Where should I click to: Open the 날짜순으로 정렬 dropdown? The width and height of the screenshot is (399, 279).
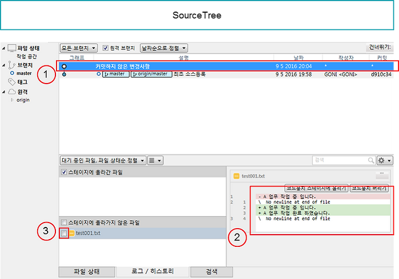tap(164, 48)
